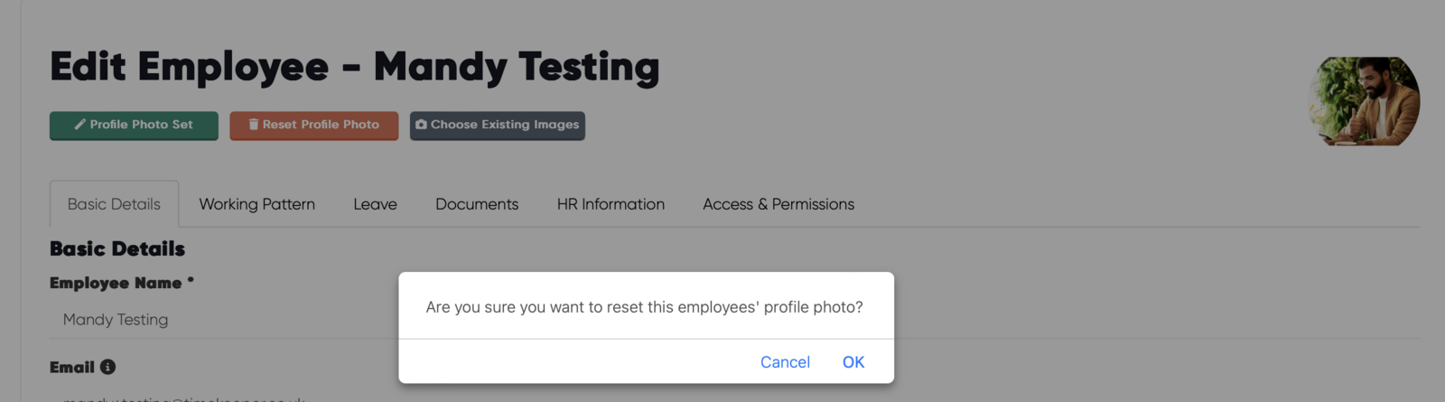Click the Employee Name field containing Mandy Testing

(224, 320)
